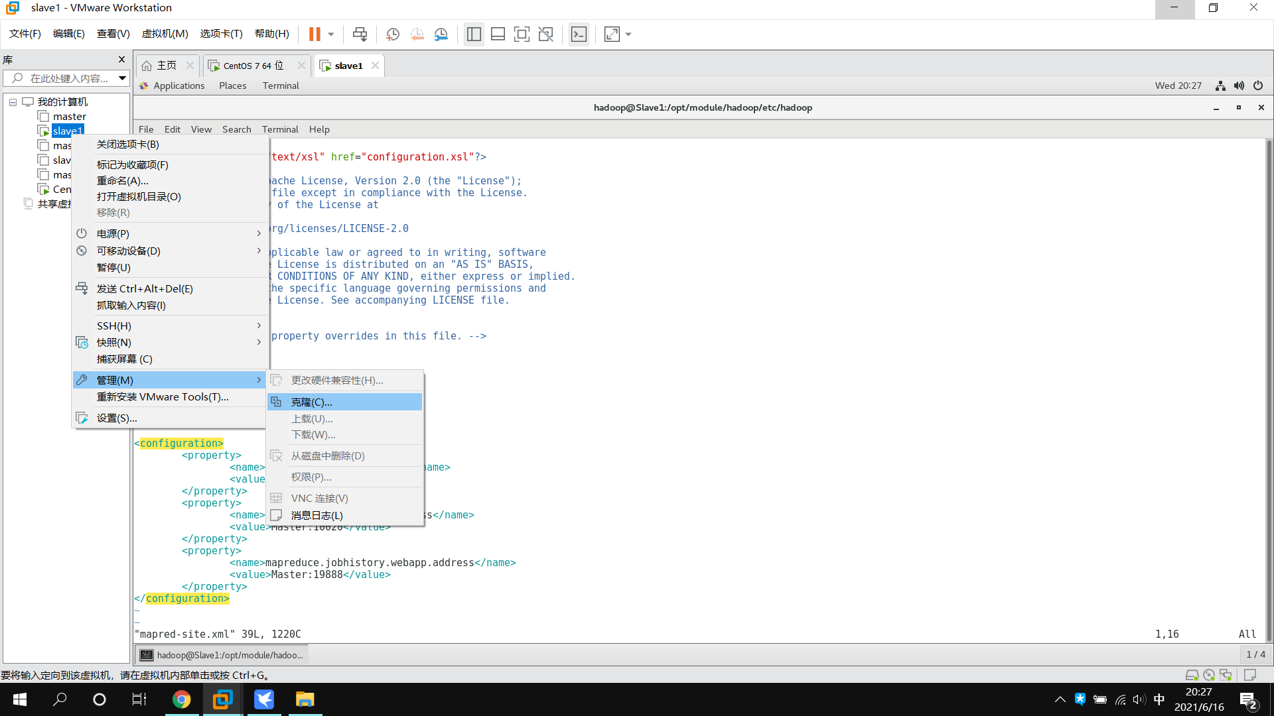Open the library search filter dropdown
This screenshot has width=1274, height=716.
122,78
